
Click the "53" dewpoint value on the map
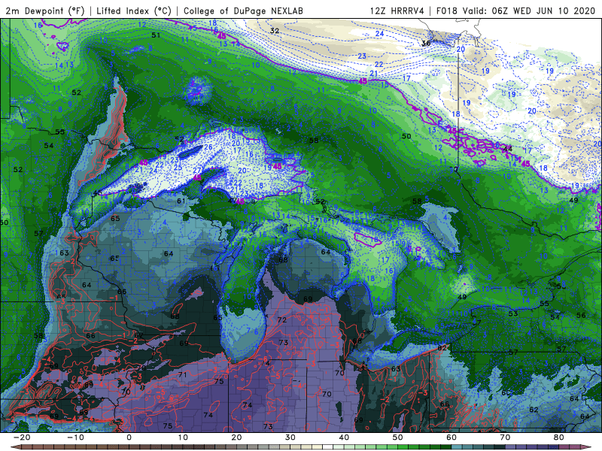click(x=513, y=313)
